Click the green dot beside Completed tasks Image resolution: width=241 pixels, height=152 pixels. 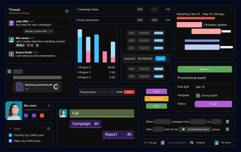184,129
